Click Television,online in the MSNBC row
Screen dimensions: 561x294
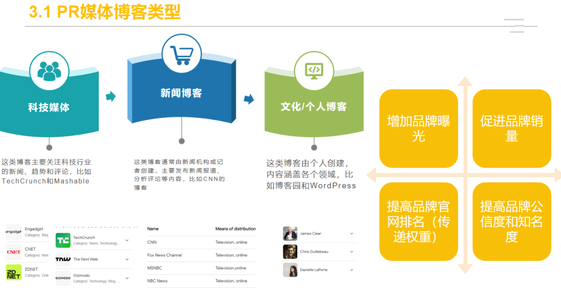coord(231,268)
